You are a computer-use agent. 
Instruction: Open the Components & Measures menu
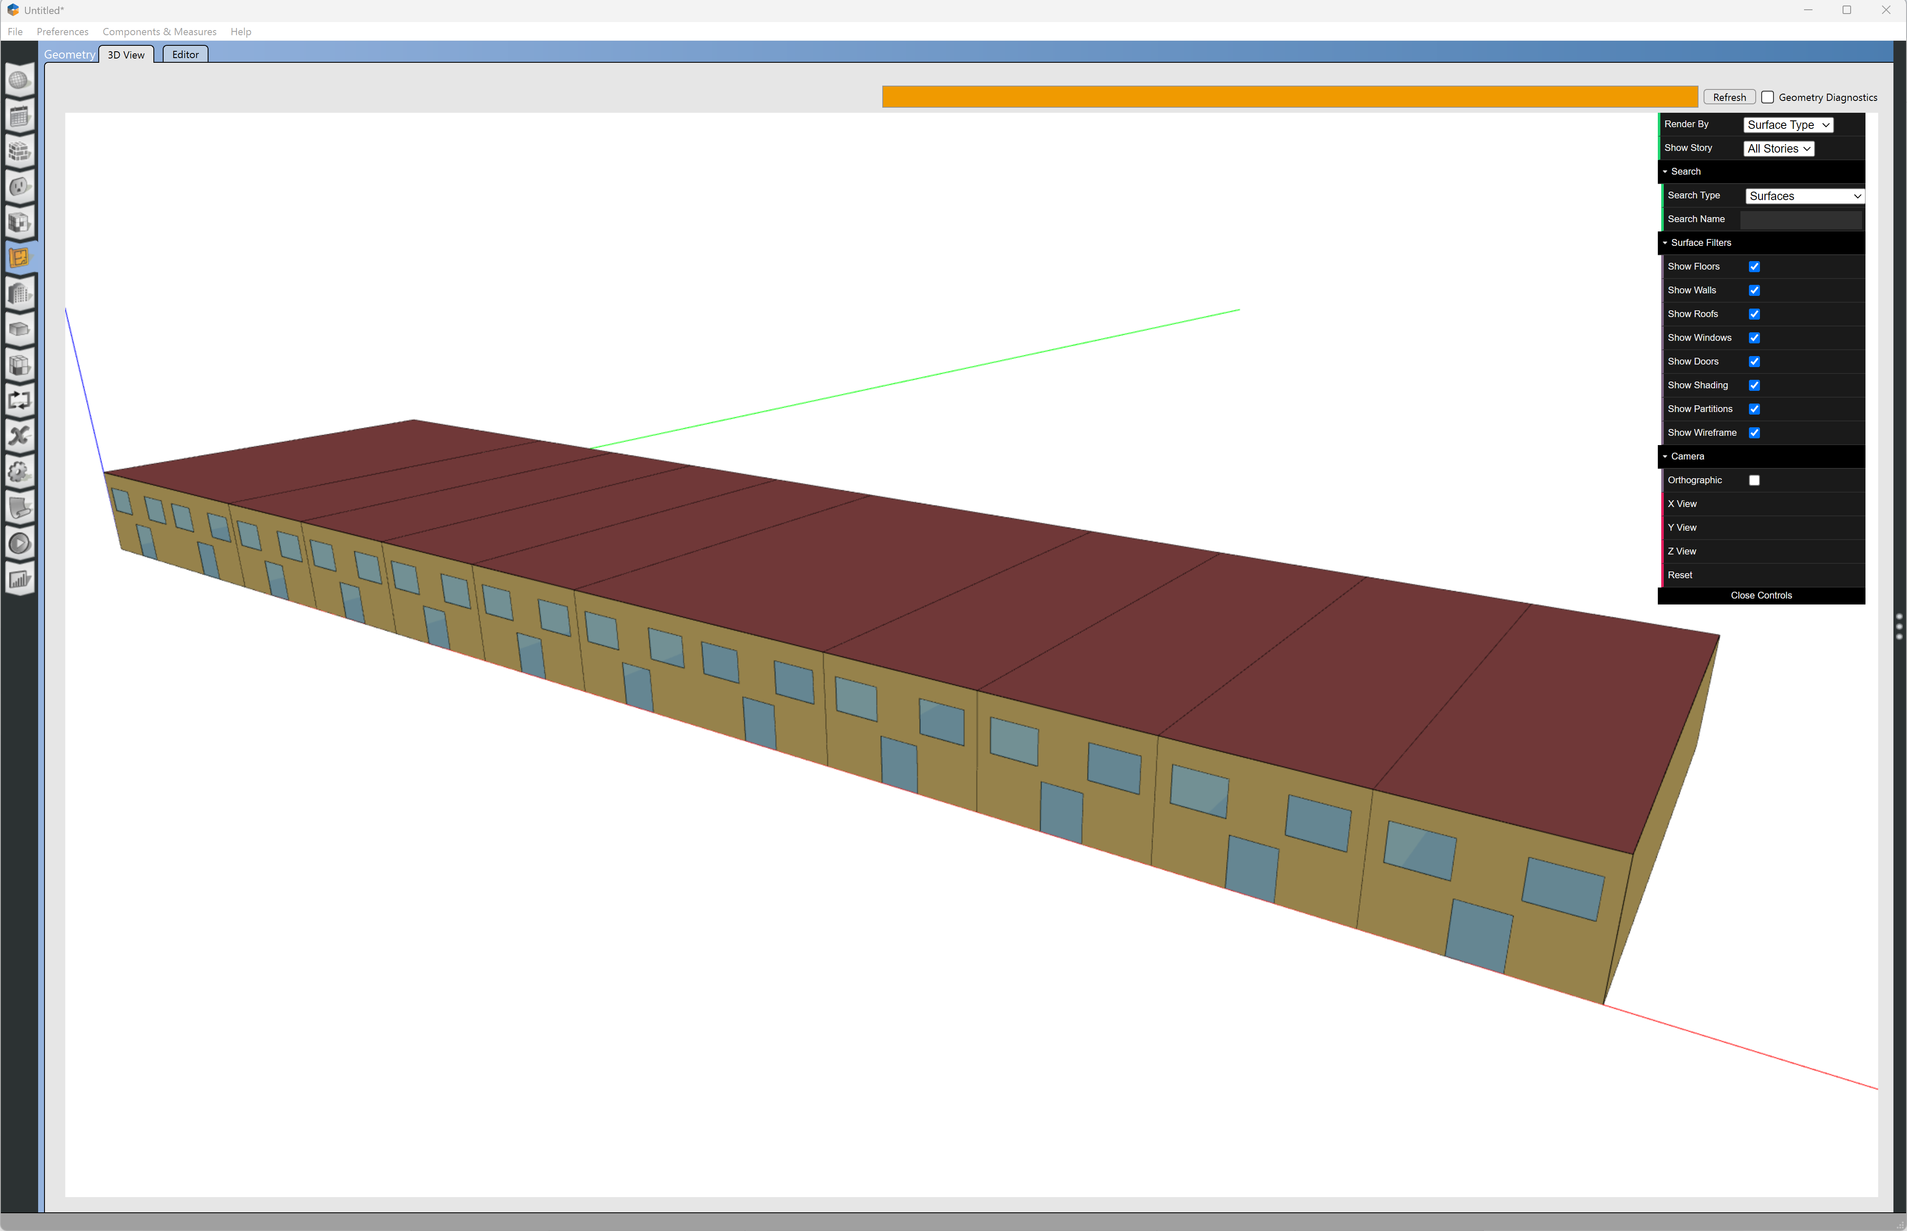159,32
